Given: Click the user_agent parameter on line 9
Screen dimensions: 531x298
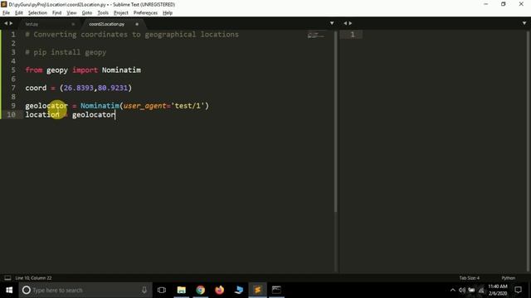Looking at the screenshot, I should pyautogui.click(x=144, y=106).
